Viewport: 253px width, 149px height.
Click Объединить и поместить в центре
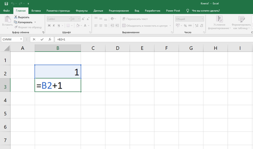click(x=145, y=26)
